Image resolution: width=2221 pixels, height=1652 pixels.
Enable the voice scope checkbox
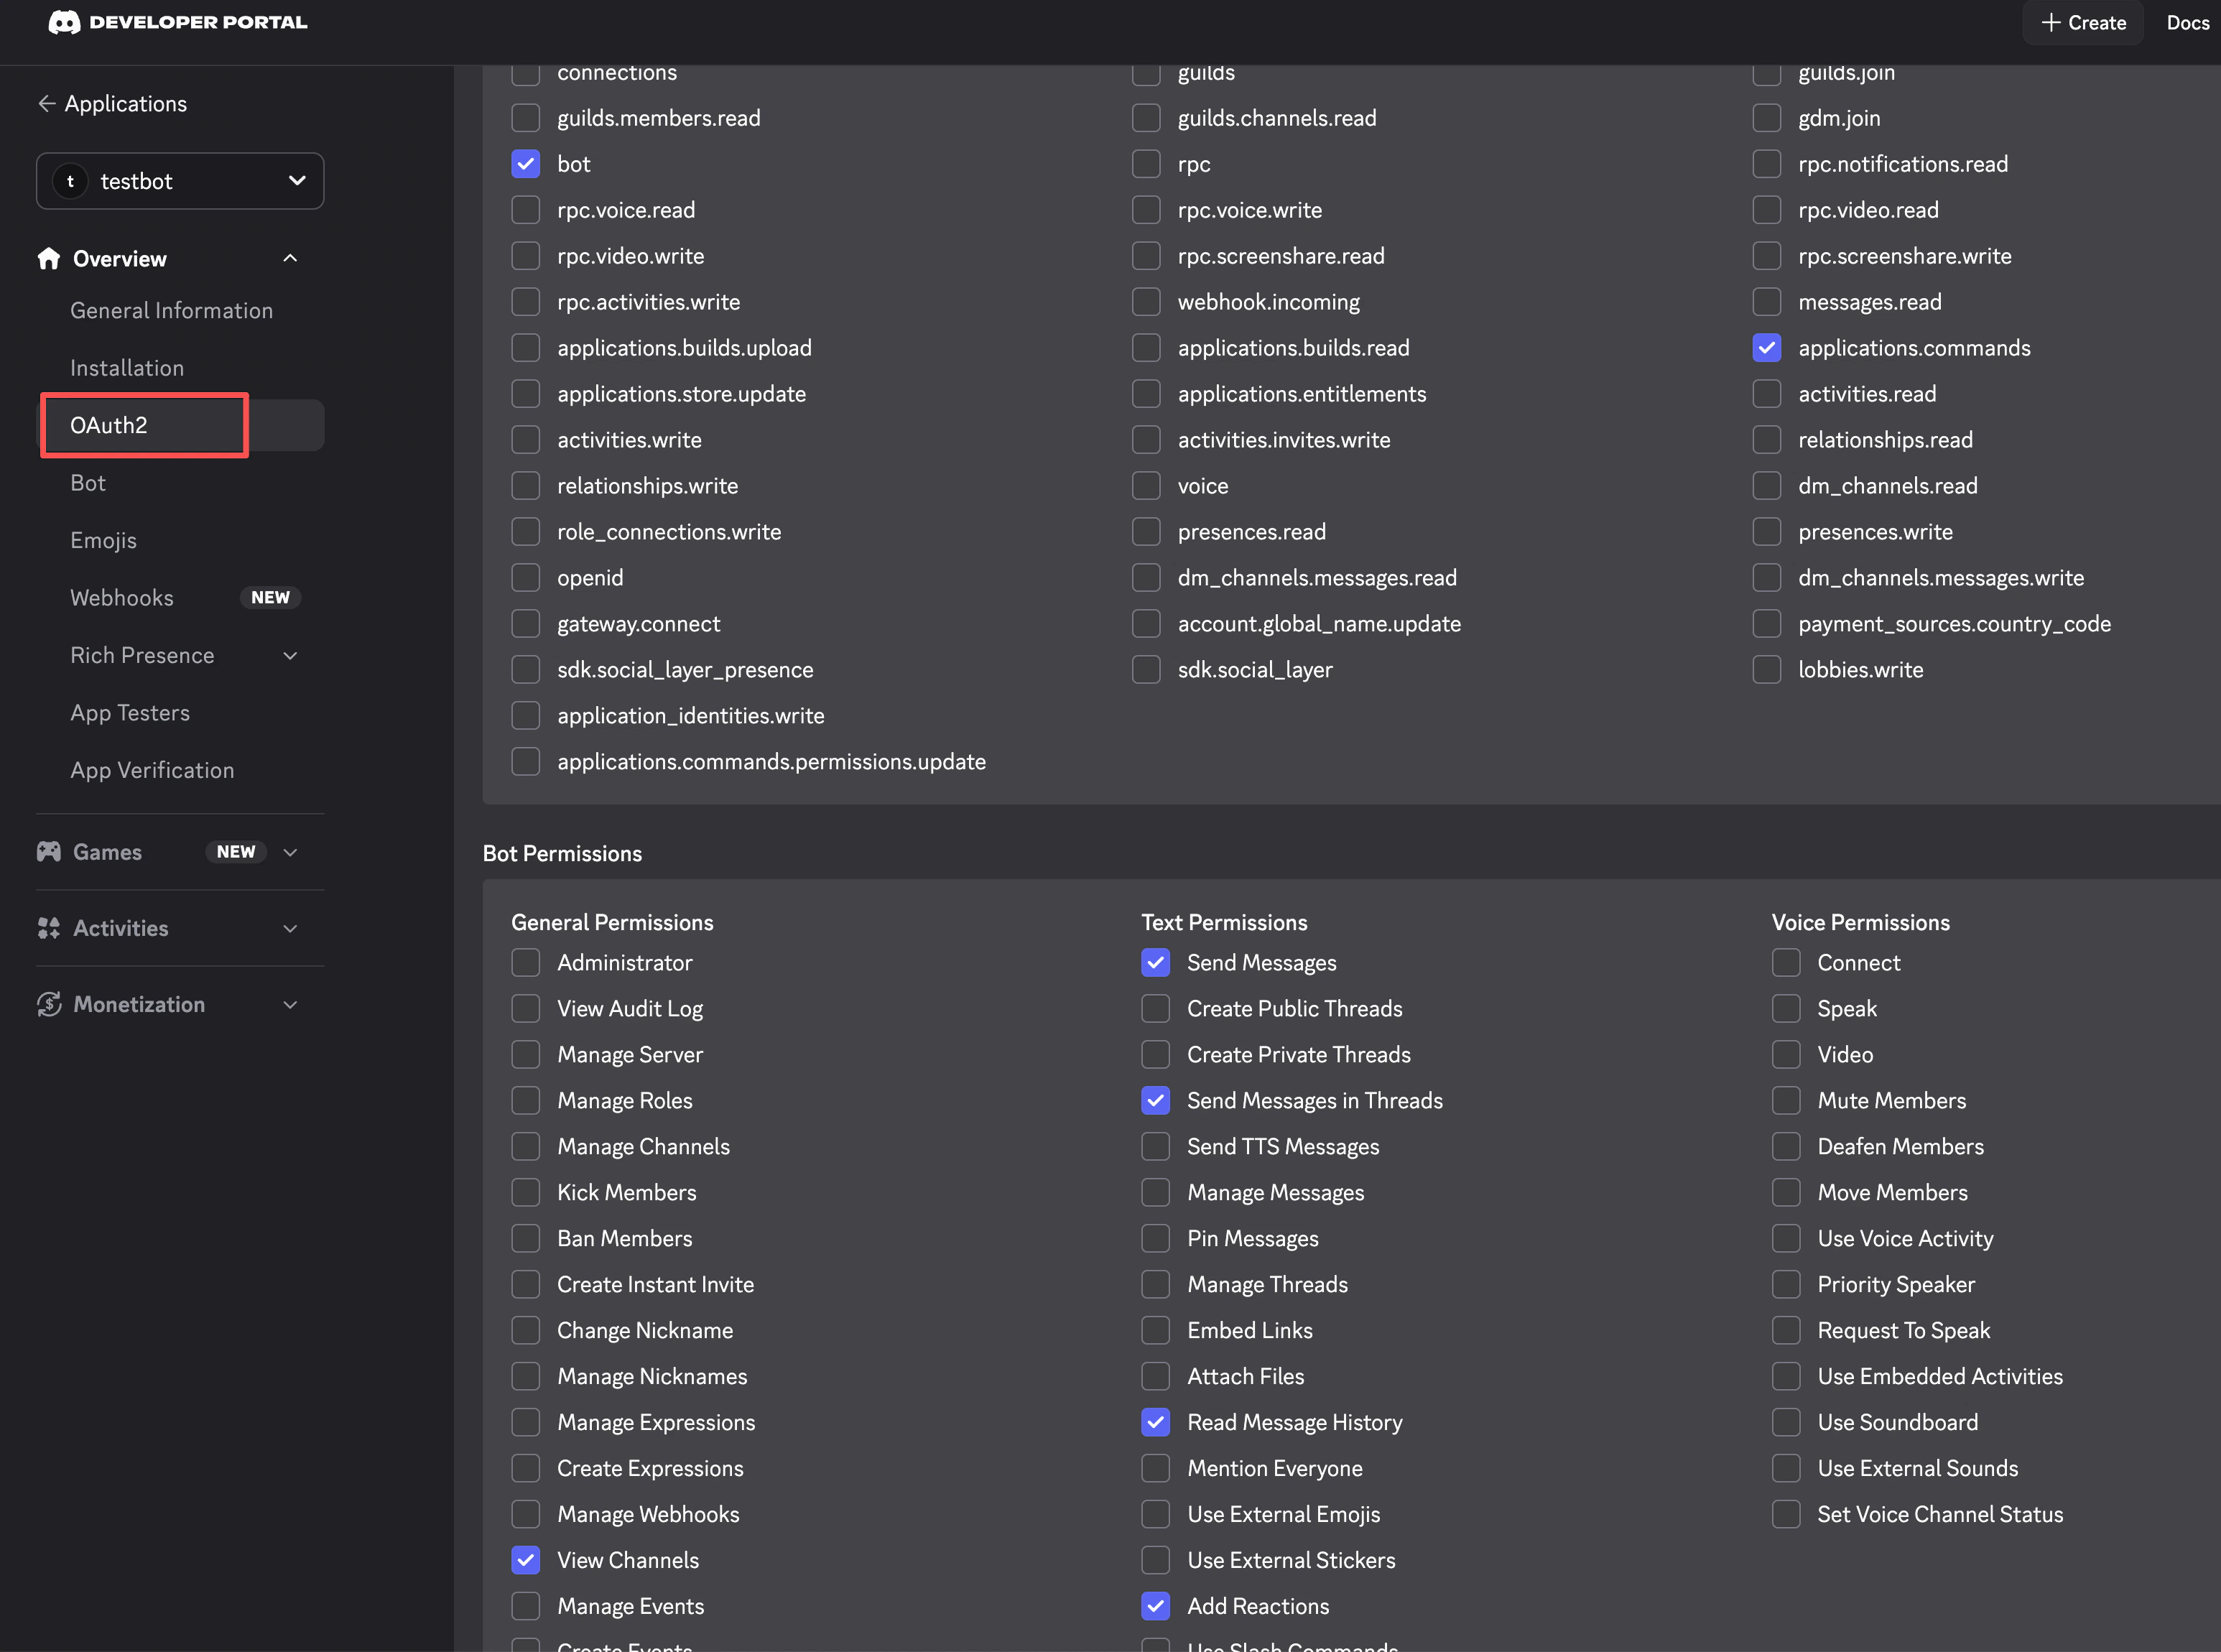[x=1146, y=486]
